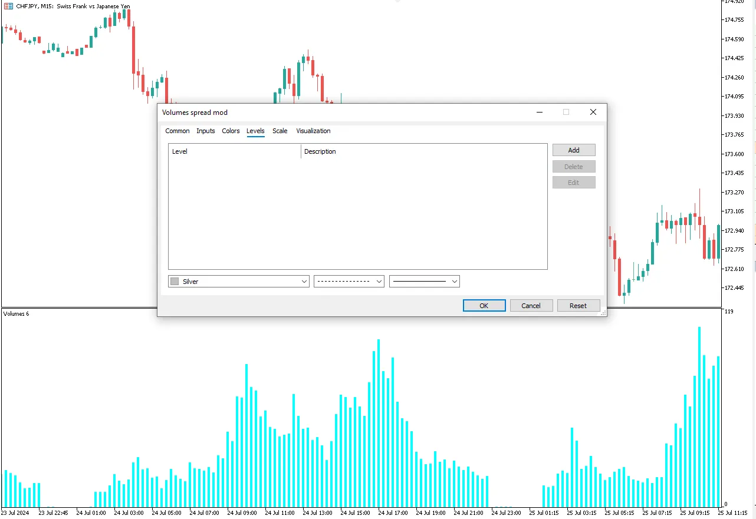Click the 23 Jul 2024 date label
Screen dimensions: 756x519
(x=15, y=513)
